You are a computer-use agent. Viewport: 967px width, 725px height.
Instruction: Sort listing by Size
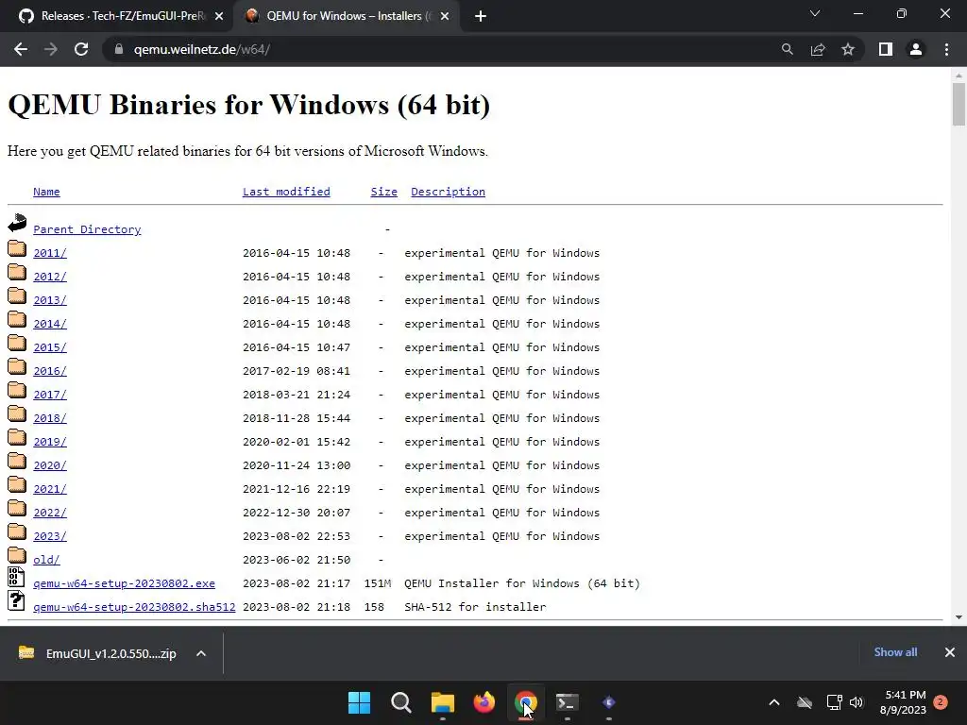coord(383,192)
